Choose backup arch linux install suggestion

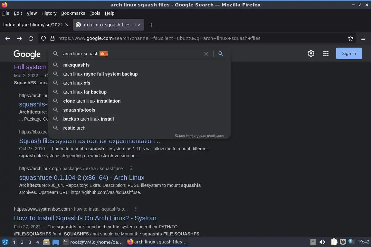[139, 119]
